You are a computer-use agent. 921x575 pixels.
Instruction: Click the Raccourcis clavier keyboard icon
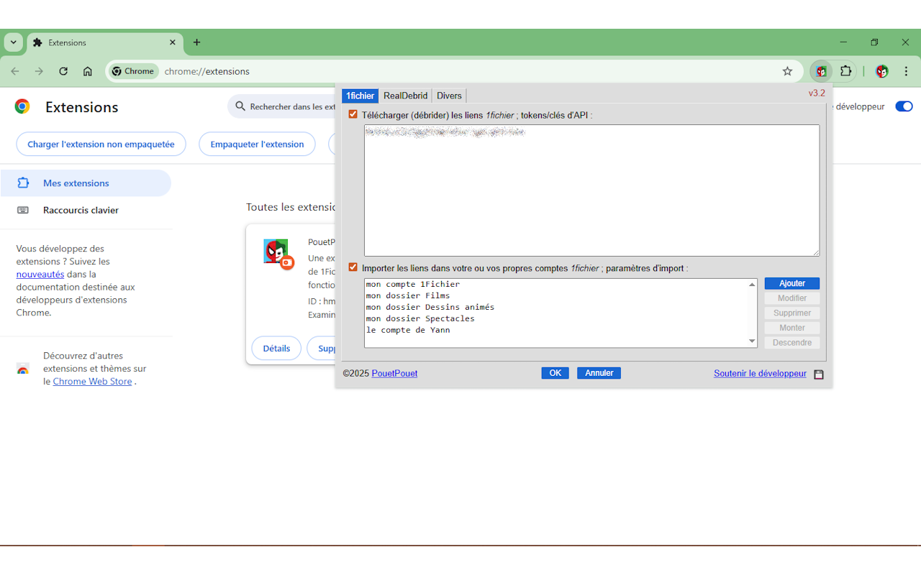[23, 210]
